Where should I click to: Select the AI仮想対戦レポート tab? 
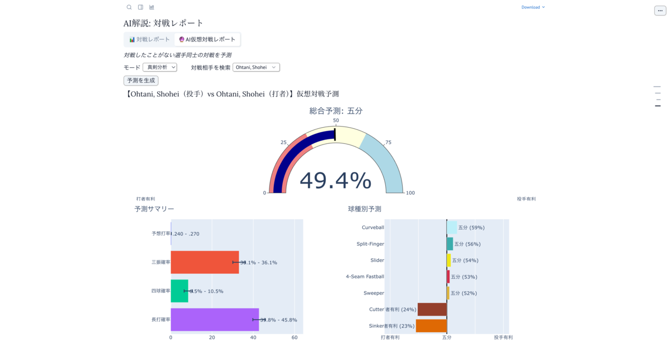tap(207, 40)
